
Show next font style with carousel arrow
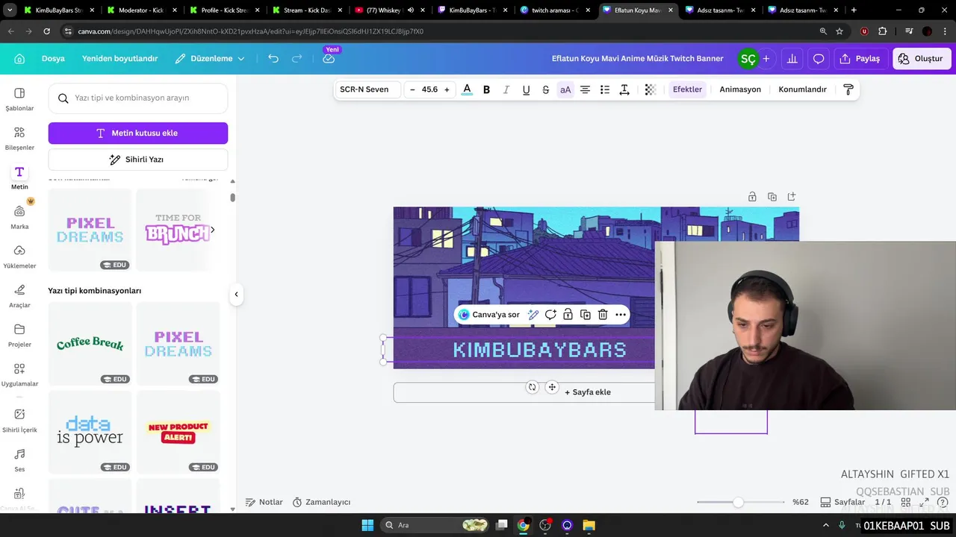[x=212, y=230]
